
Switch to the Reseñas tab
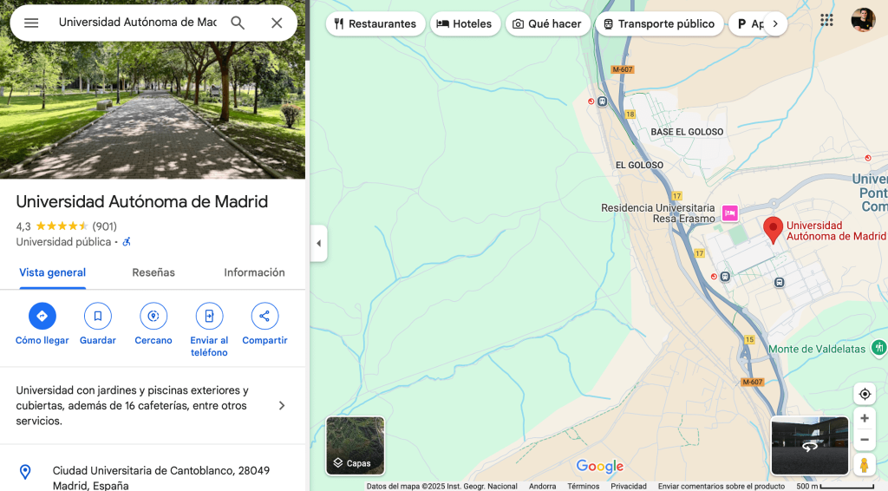click(x=153, y=272)
